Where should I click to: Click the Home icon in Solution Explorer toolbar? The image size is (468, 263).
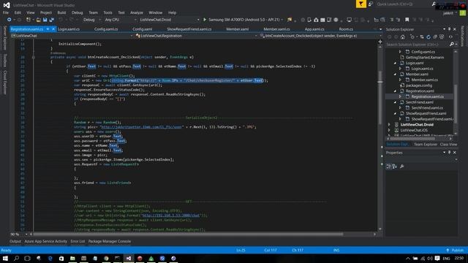point(403,37)
